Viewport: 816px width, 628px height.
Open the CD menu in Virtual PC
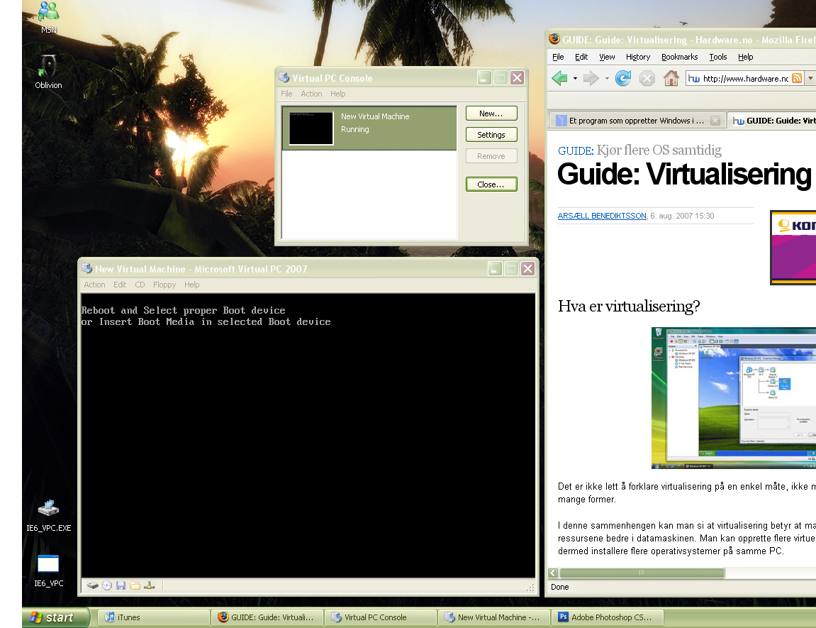point(140,285)
